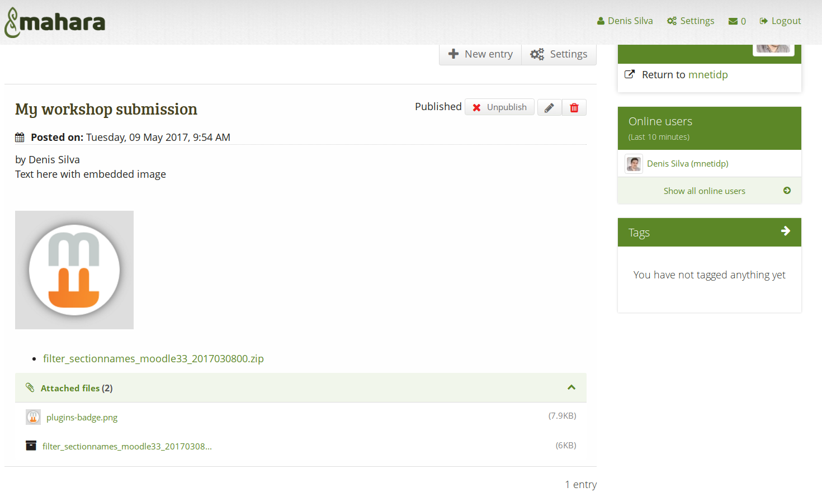Open Denis Silva profile link in header
This screenshot has height=497, width=822.
coord(625,21)
